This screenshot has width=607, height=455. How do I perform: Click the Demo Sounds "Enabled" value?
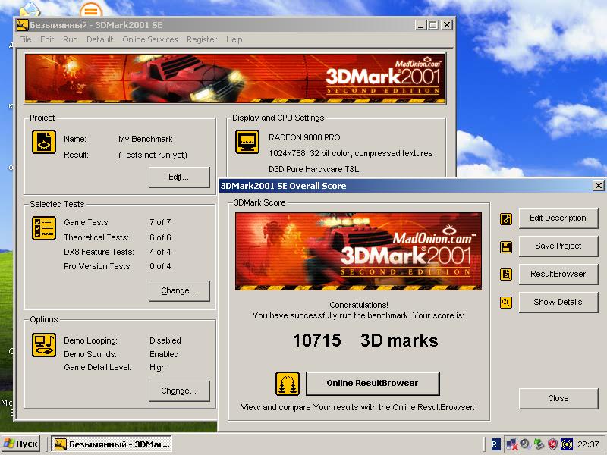click(164, 354)
